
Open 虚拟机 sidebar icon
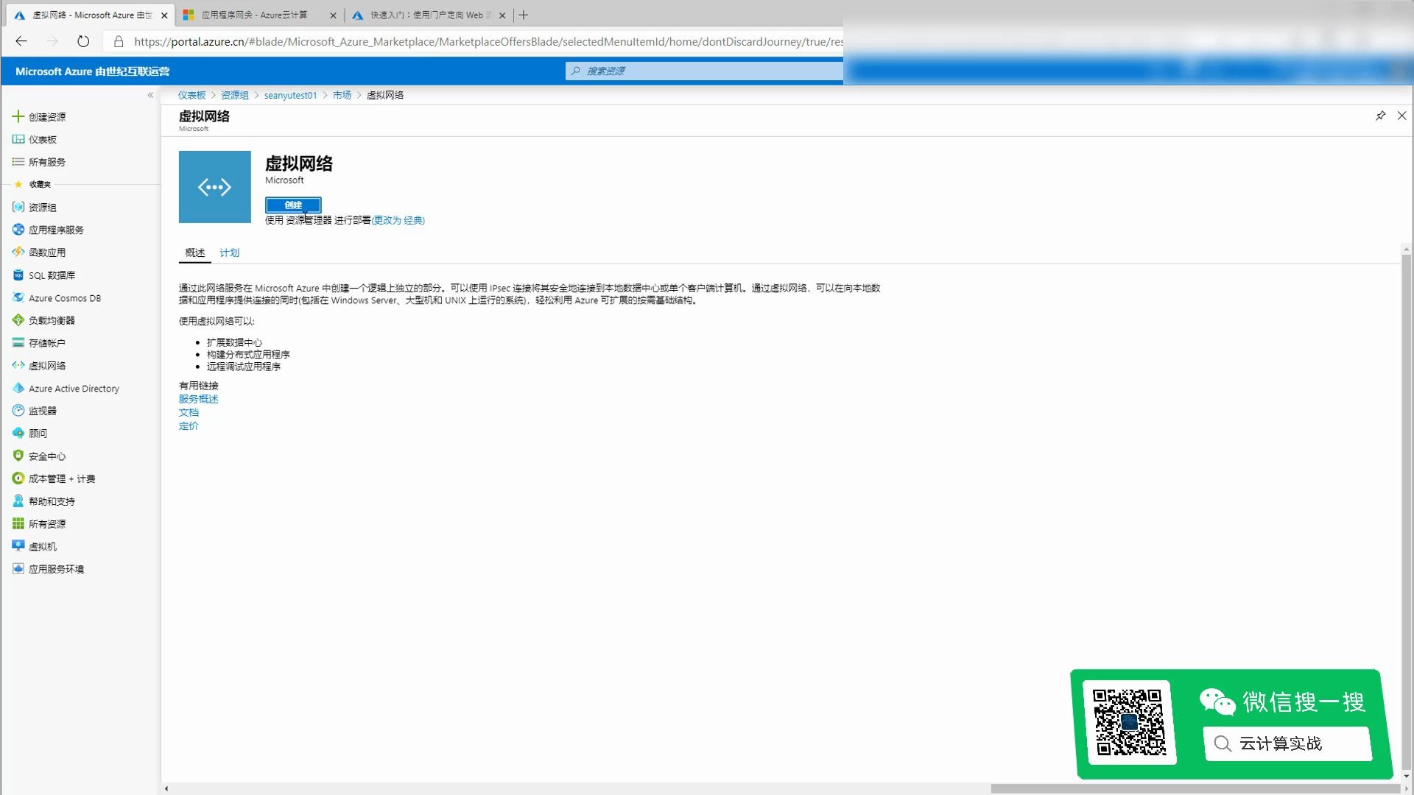18,546
